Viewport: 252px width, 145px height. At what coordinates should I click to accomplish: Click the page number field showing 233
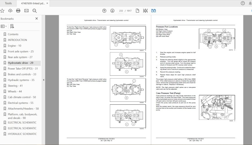pos(121,11)
